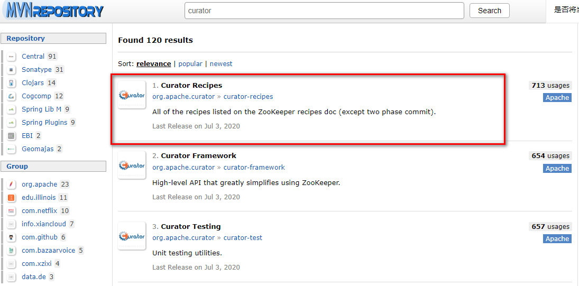Viewport: 579px width, 286px height.
Task: Click the Apache license tag for Curator Recipes
Action: click(557, 97)
